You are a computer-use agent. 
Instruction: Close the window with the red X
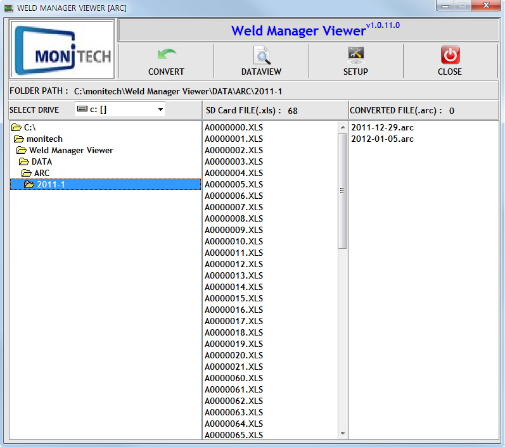487,6
